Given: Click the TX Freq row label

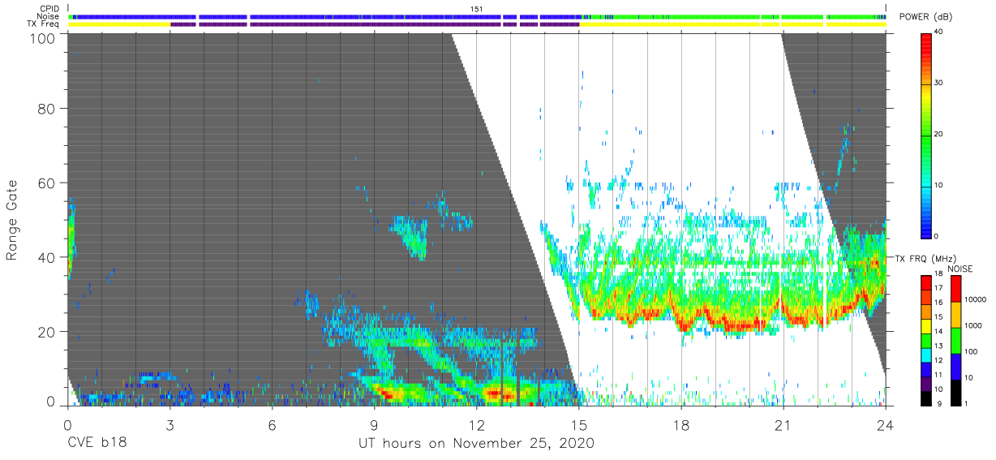Looking at the screenshot, I should pyautogui.click(x=44, y=24).
